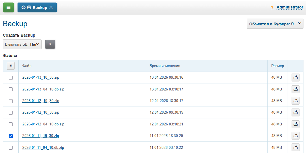Check the box for 2026-01-13_10_30.zip
This screenshot has width=306, height=157.
click(11, 78)
